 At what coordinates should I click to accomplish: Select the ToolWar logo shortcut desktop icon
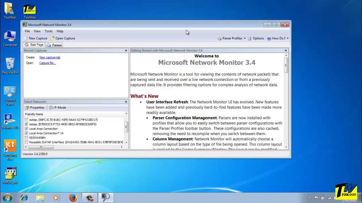(x=30, y=12)
